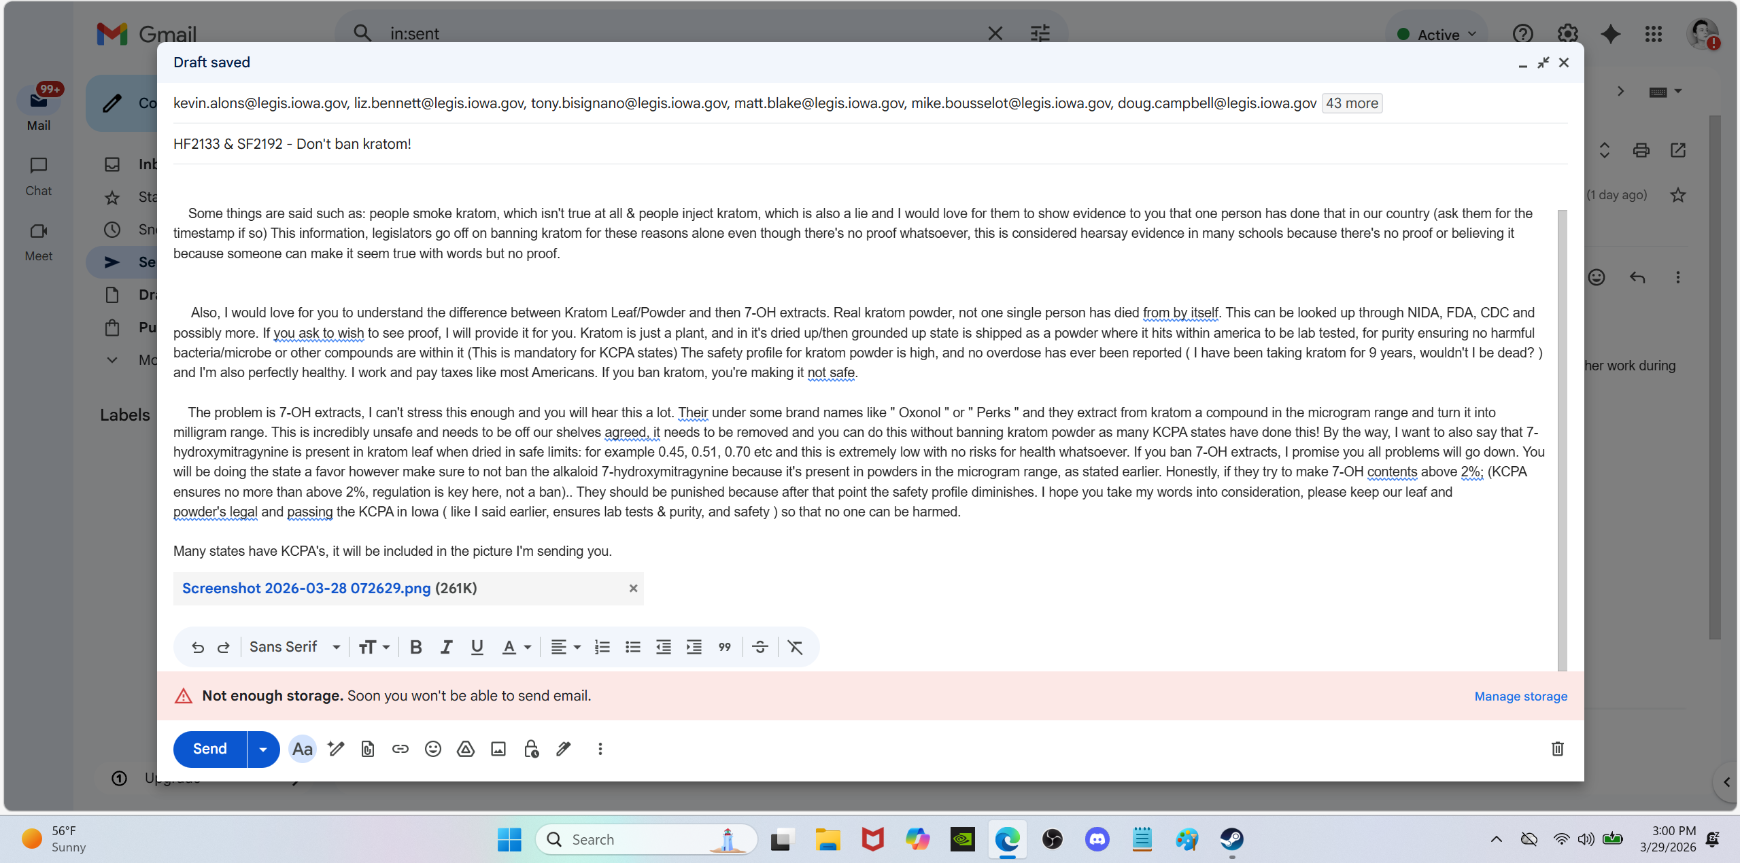Screen dimensions: 1740x863
Task: Expand the 43 more recipients
Action: 1351,103
